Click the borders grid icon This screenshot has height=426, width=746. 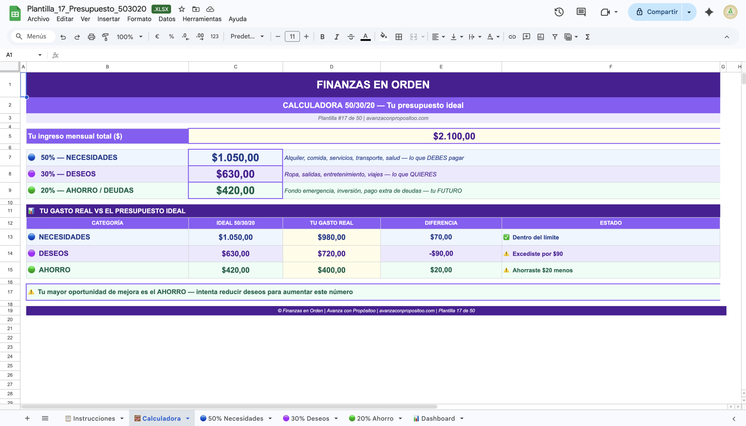398,37
